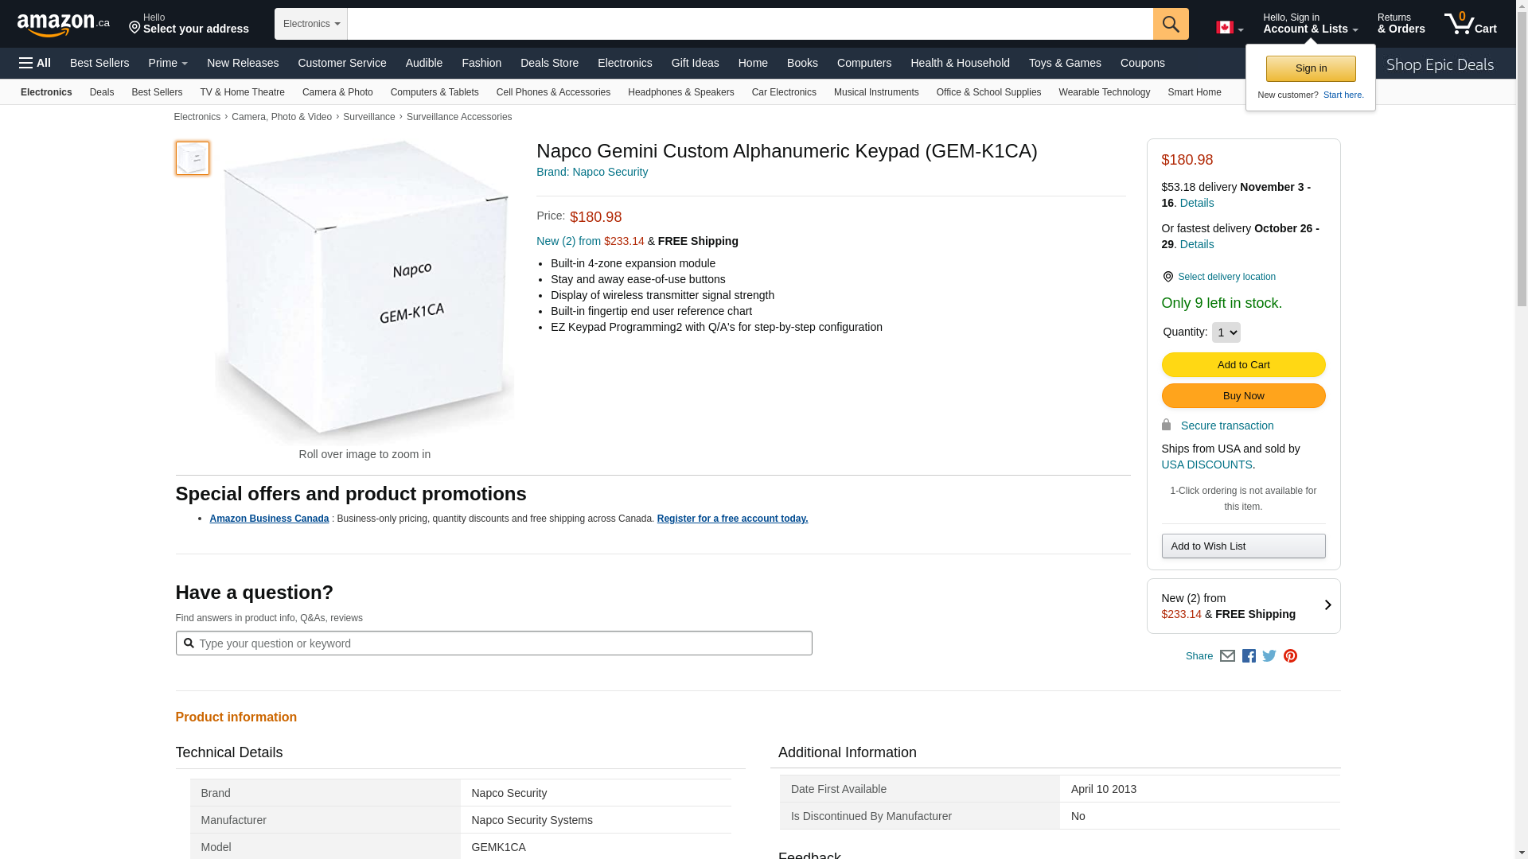Open Deals Store in navigation bar
Viewport: 1528px width, 859px height.
(x=549, y=63)
